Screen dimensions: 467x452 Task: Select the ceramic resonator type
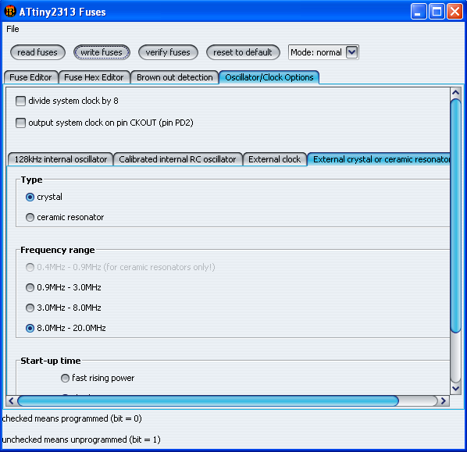coord(30,217)
